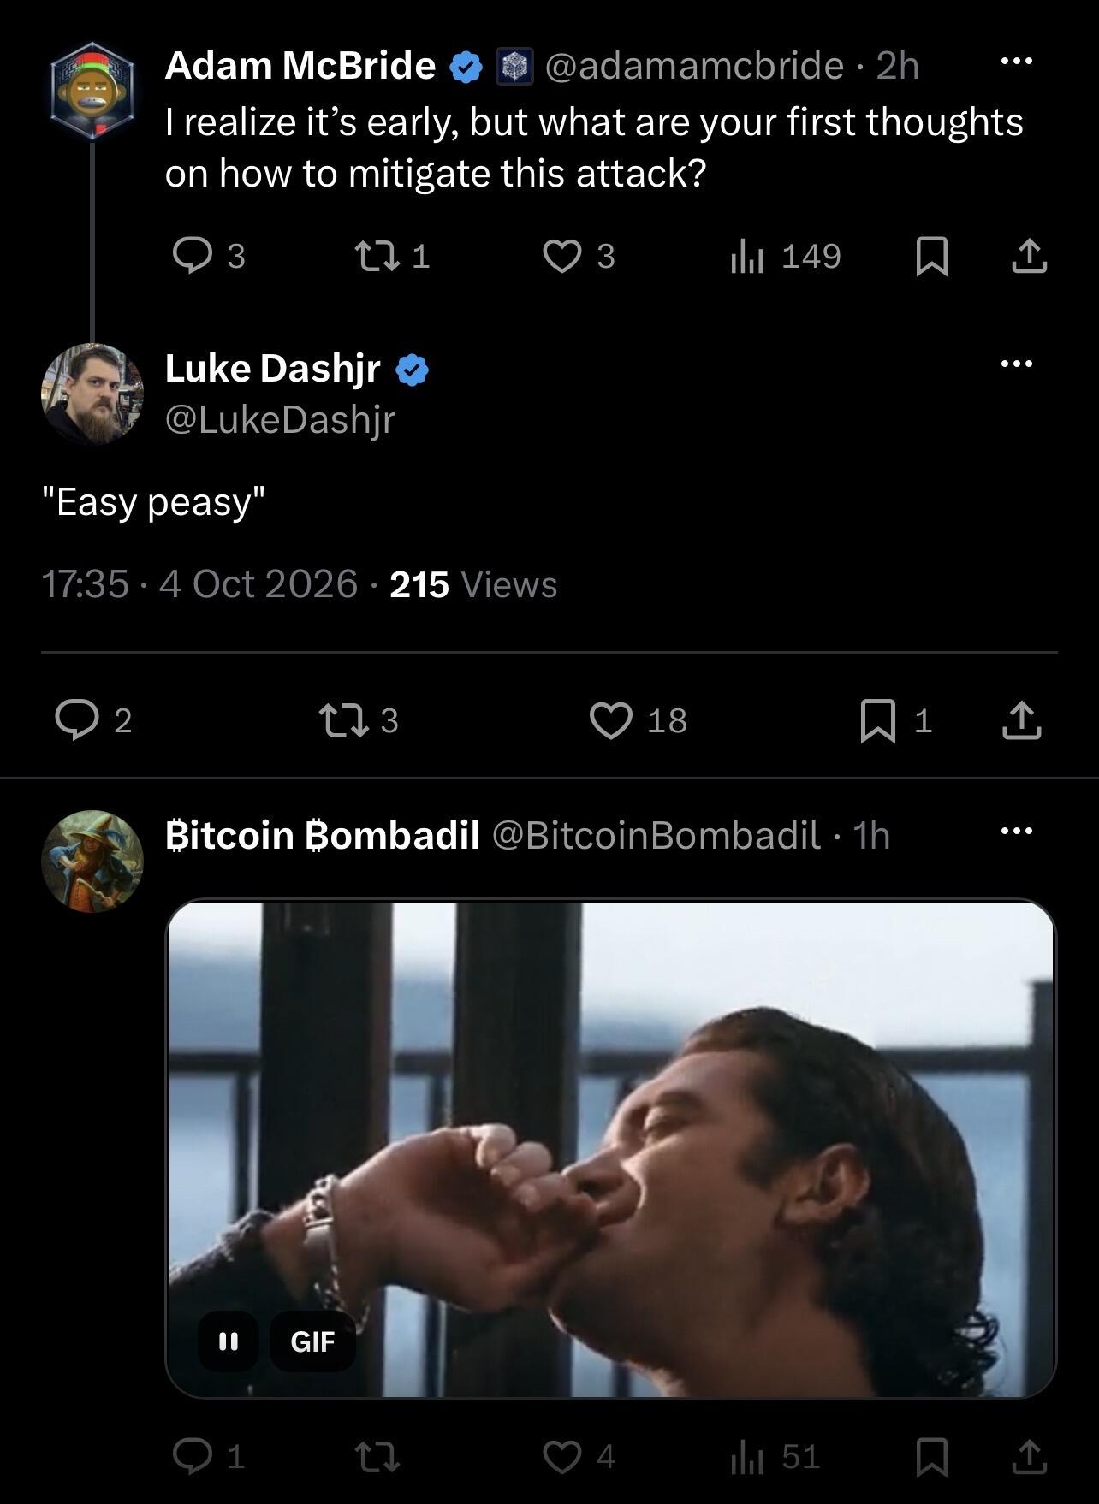The image size is (1099, 1504).
Task: Visit the @LukeDashjr handle link
Action: 280,419
